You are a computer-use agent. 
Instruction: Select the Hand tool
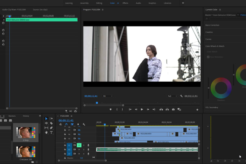coord(46,132)
